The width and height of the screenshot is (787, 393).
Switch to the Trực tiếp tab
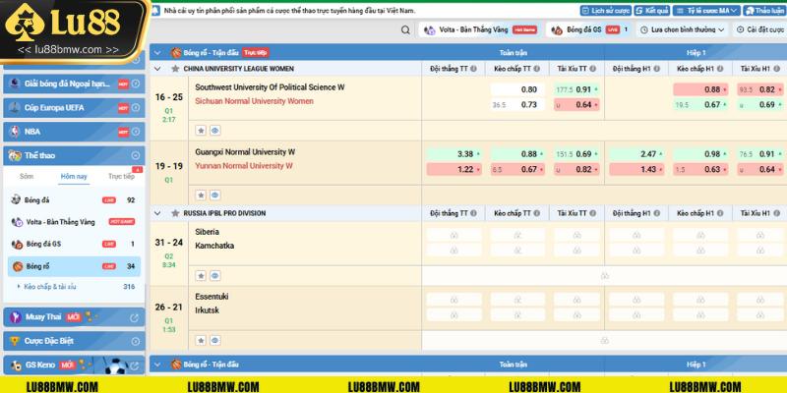click(121, 177)
